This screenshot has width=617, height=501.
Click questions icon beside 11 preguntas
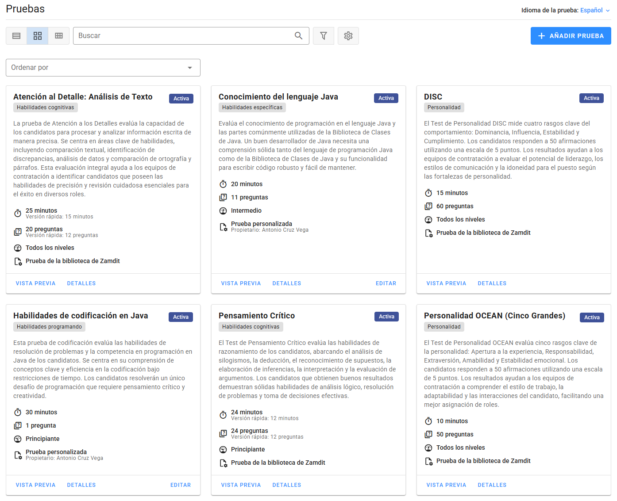point(223,197)
